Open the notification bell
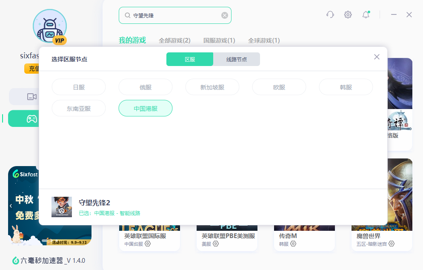The width and height of the screenshot is (423, 270). 366,14
